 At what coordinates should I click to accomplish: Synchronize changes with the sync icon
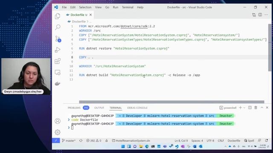pos(81,141)
